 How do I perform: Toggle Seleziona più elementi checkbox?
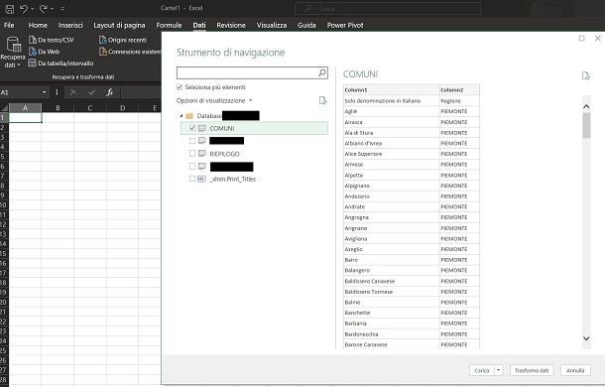pos(180,87)
